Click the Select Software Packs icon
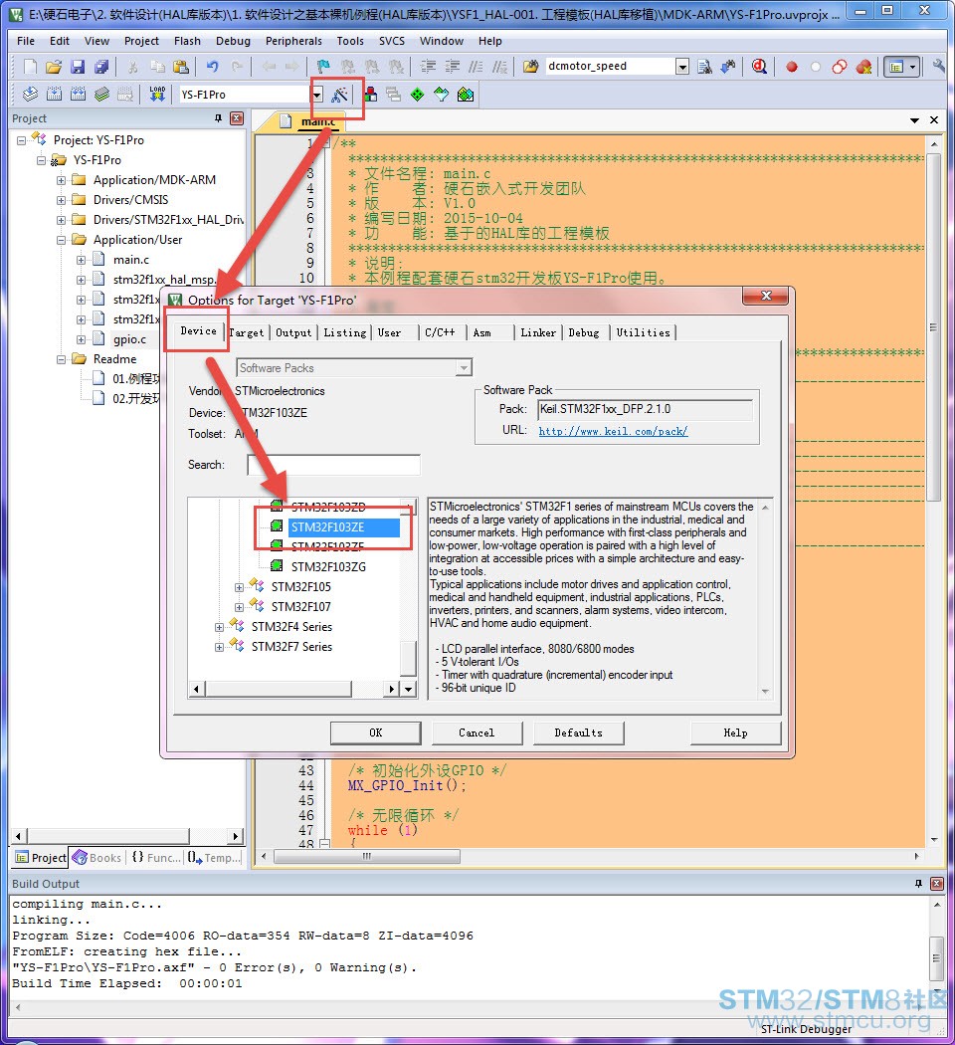The image size is (955, 1045). click(441, 94)
